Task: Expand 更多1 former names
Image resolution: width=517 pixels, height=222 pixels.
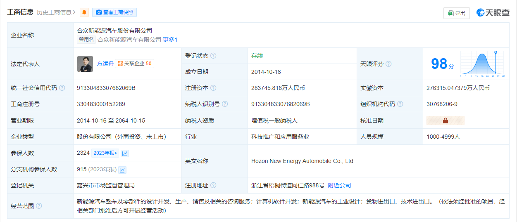Action: (170, 40)
